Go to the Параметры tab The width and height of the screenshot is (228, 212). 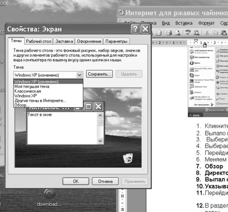pos(116,41)
